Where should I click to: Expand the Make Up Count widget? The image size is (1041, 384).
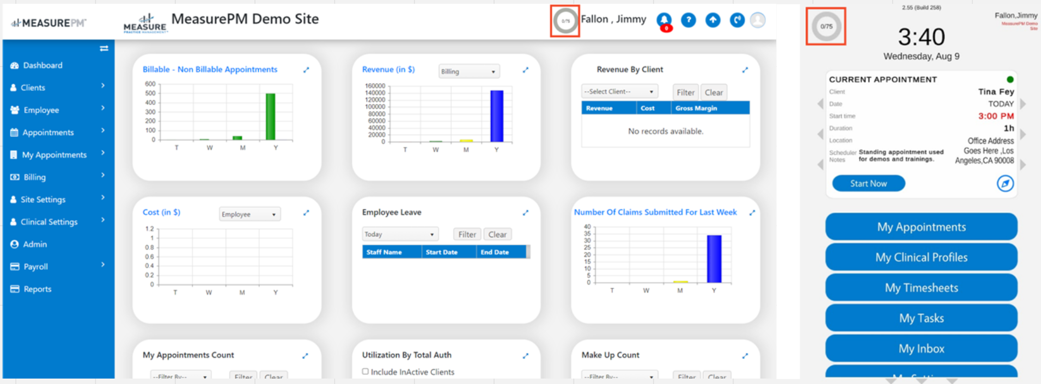[x=745, y=356]
